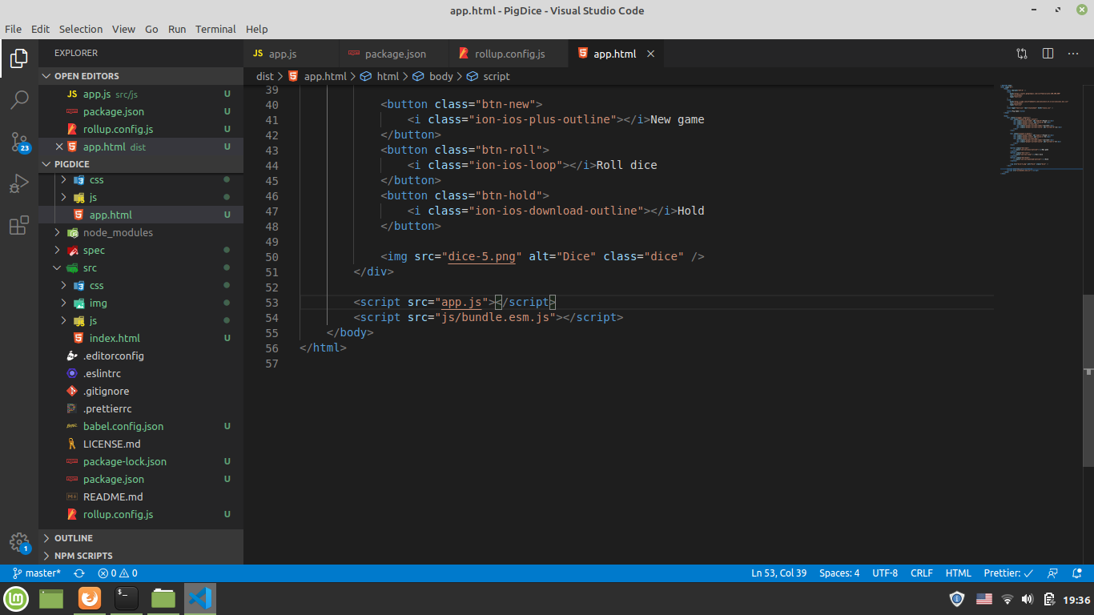Change the UTF-8 file encoding

(x=885, y=573)
